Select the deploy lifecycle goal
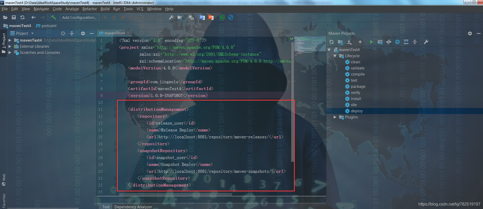Viewport: 483px width, 209px height. (357, 111)
